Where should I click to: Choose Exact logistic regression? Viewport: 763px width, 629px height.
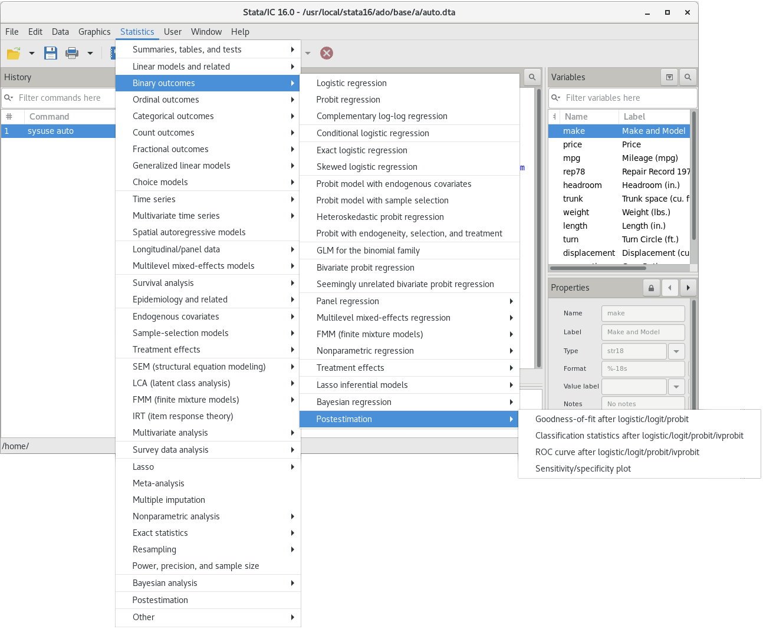(409, 150)
